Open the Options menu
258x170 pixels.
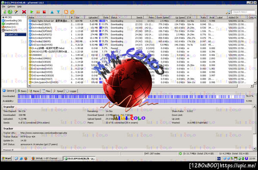click(11, 6)
